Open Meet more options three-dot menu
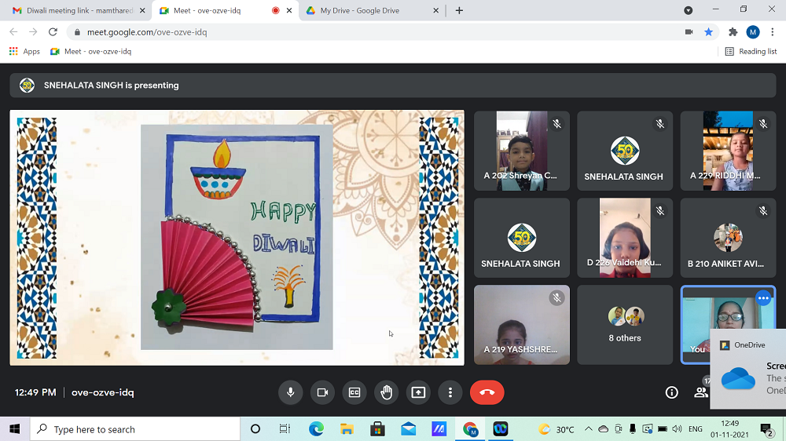Viewport: 786px width, 441px height. pos(450,392)
